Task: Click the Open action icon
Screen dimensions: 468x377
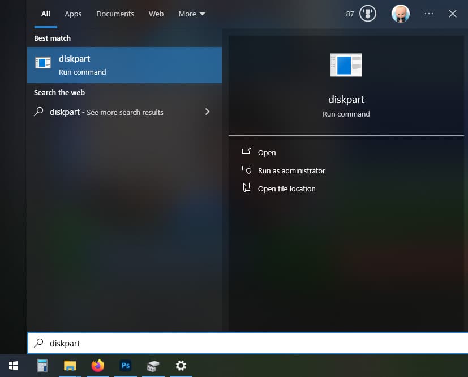Action: pos(246,151)
